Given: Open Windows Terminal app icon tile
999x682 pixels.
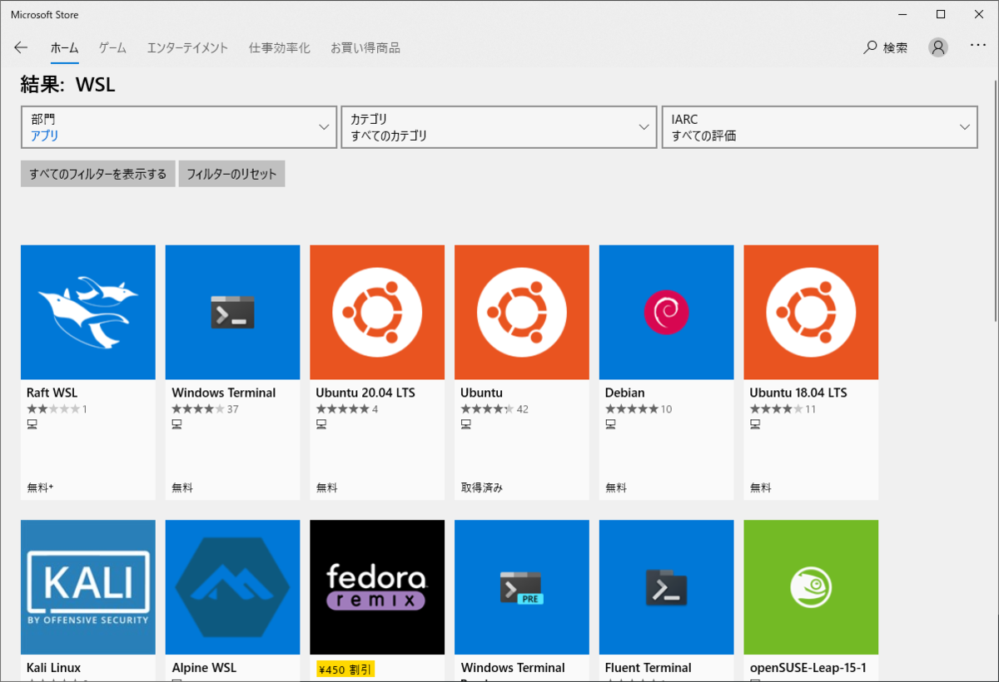Looking at the screenshot, I should (x=232, y=312).
